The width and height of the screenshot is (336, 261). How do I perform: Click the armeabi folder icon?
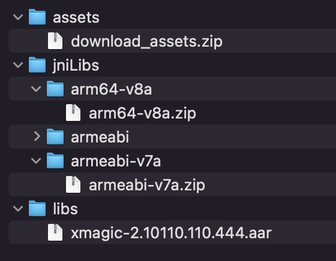coord(55,136)
